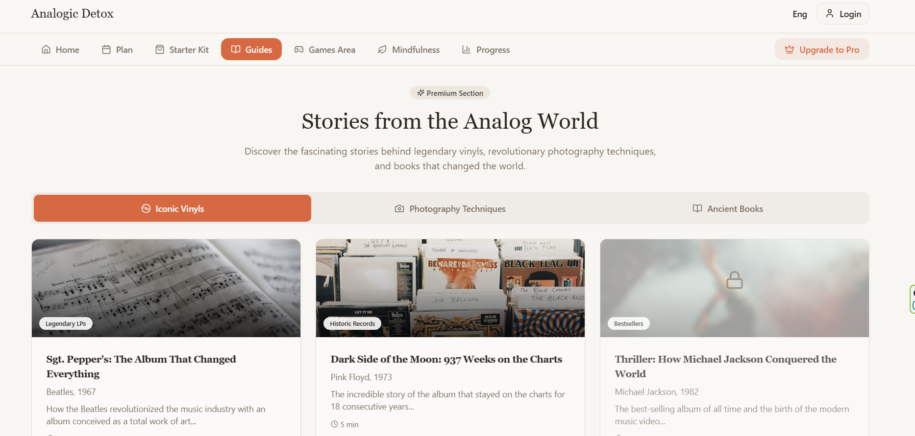Click the user icon beside Login
This screenshot has height=436, width=915.
coord(830,13)
